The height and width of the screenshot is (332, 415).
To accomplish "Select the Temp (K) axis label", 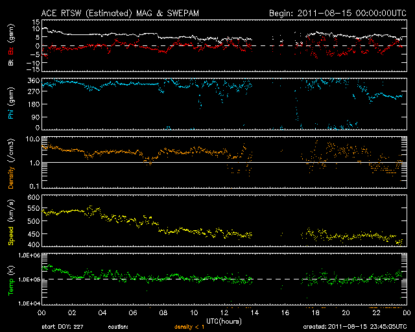I will (11, 281).
